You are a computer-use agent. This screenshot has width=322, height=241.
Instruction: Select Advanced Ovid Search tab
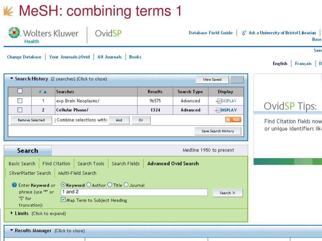tap(173, 163)
